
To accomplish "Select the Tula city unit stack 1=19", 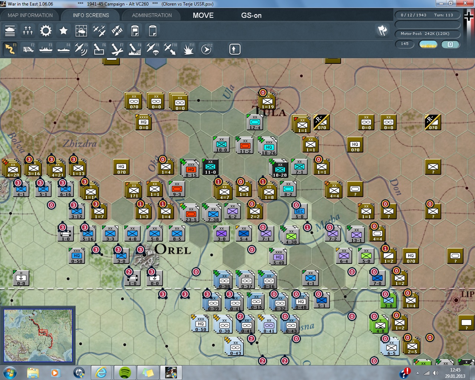I will 267,100.
